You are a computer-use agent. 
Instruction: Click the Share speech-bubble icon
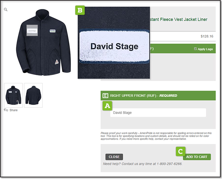tap(6, 110)
